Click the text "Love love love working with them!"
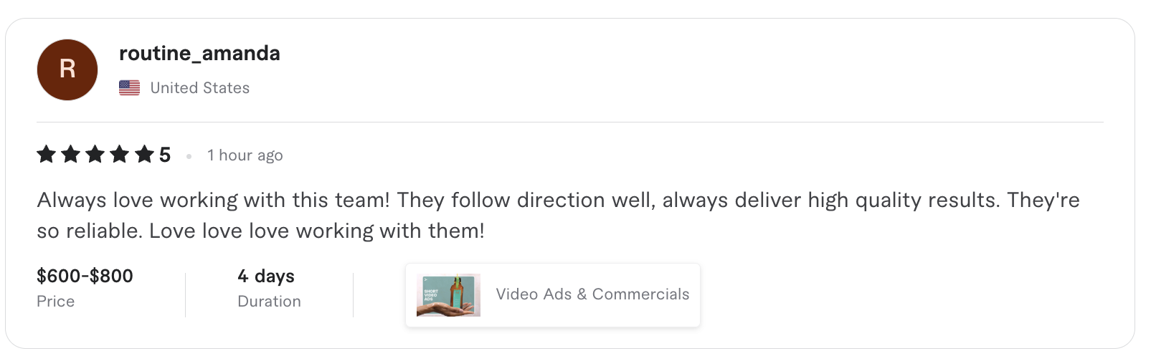This screenshot has height=356, width=1151. (x=317, y=231)
